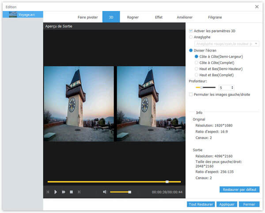Image resolution: width=265 pixels, height=213 pixels.
Task: Select the Anaglyphe radio option
Action: pyautogui.click(x=191, y=37)
